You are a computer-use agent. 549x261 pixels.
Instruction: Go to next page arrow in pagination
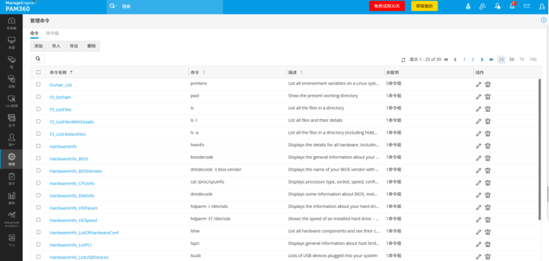(482, 60)
